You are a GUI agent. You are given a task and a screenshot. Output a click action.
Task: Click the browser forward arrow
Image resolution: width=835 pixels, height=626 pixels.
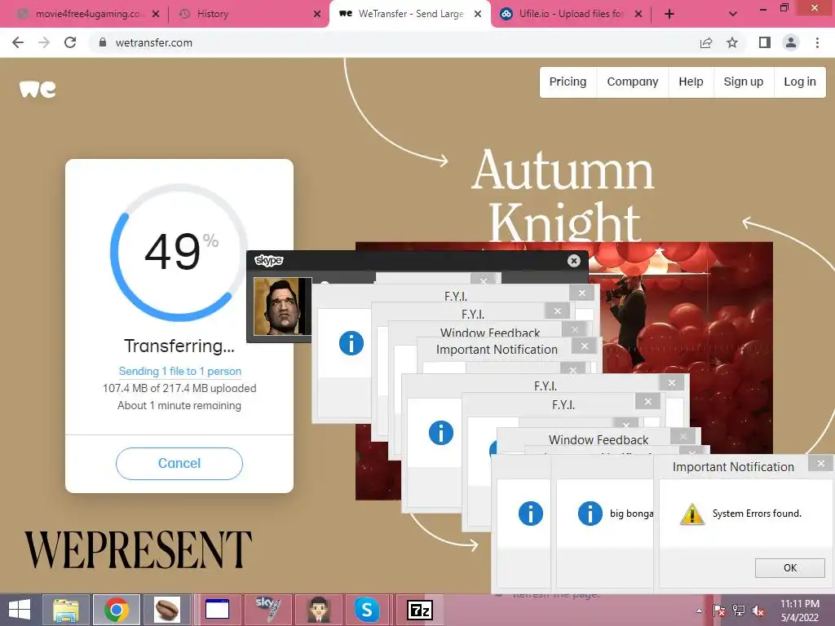[44, 42]
